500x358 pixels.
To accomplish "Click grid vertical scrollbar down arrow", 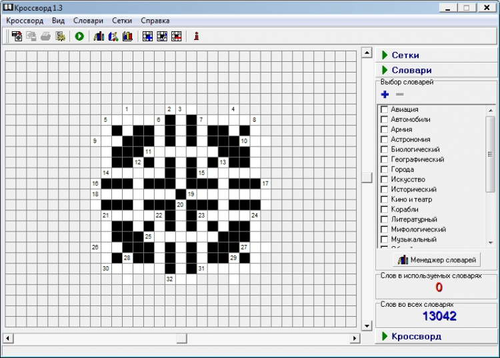I will [x=367, y=325].
